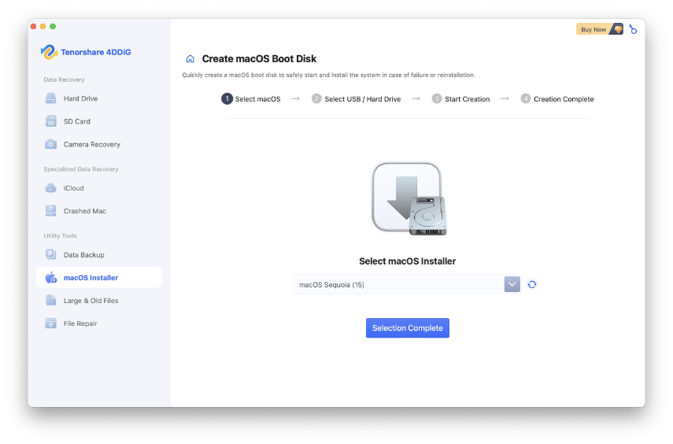Click the Select macOS Installer label
The height and width of the screenshot is (444, 673).
pos(407,261)
